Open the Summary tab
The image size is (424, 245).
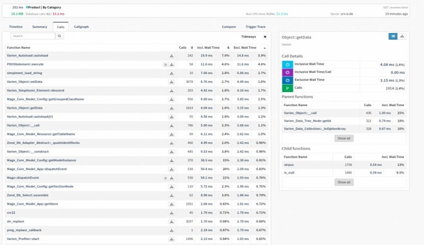[x=40, y=27]
